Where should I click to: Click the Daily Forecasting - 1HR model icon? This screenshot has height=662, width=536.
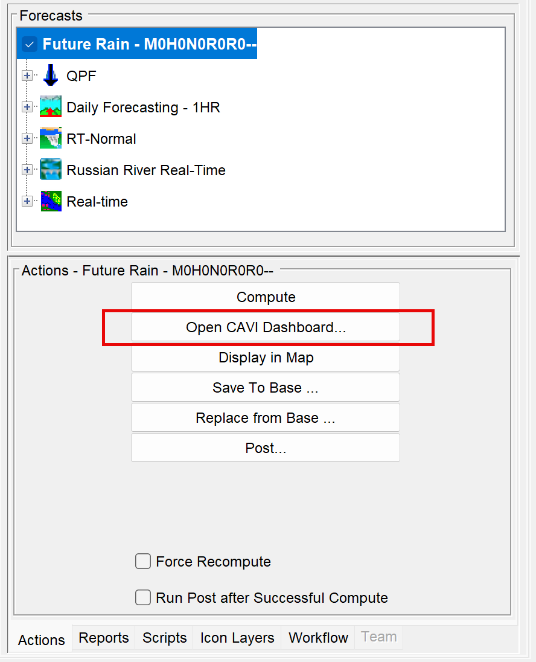[x=51, y=107]
